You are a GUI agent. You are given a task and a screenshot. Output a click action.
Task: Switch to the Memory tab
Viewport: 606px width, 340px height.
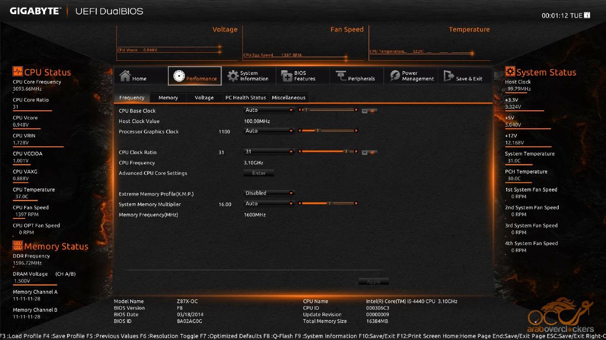pyautogui.click(x=168, y=98)
